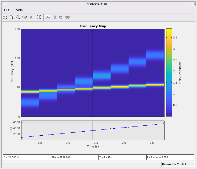Click the RMS Amplitude colorbar
This screenshot has height=169, width=197.
169,72
